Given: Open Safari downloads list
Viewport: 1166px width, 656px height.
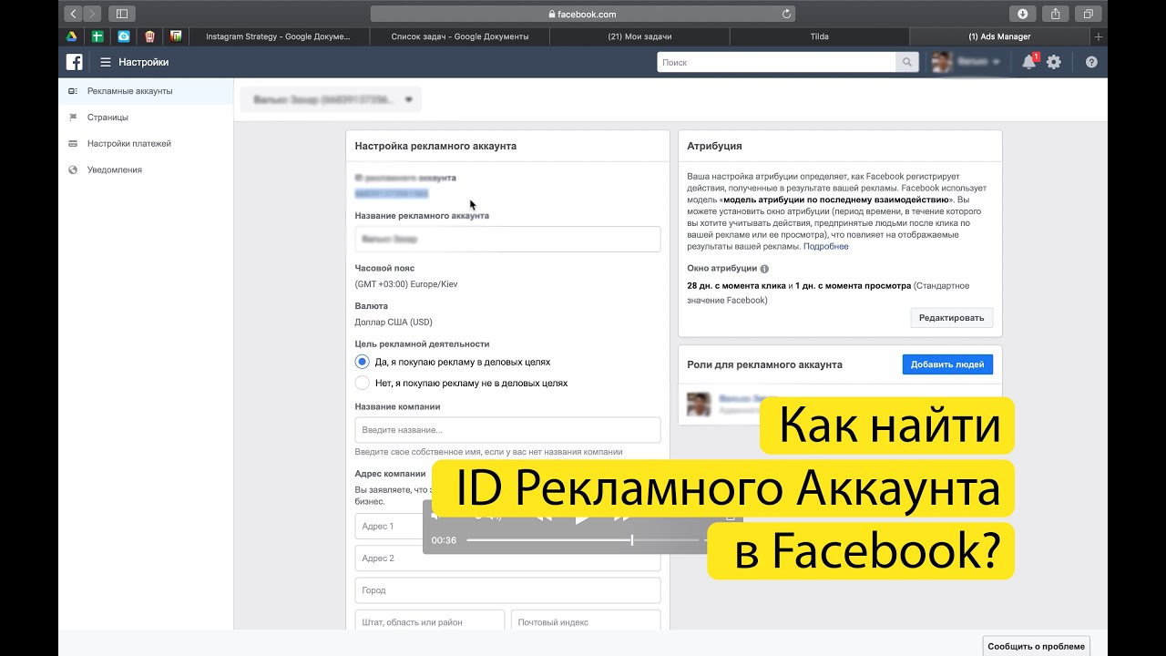Looking at the screenshot, I should point(1023,14).
